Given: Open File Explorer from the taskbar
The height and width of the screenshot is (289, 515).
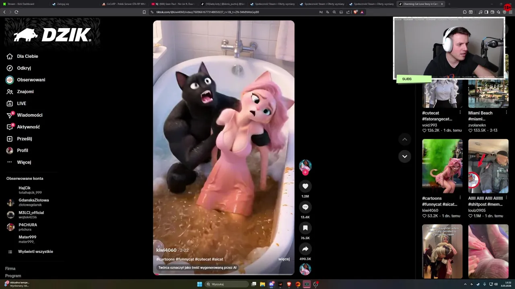Looking at the screenshot, I should click(x=262, y=284).
